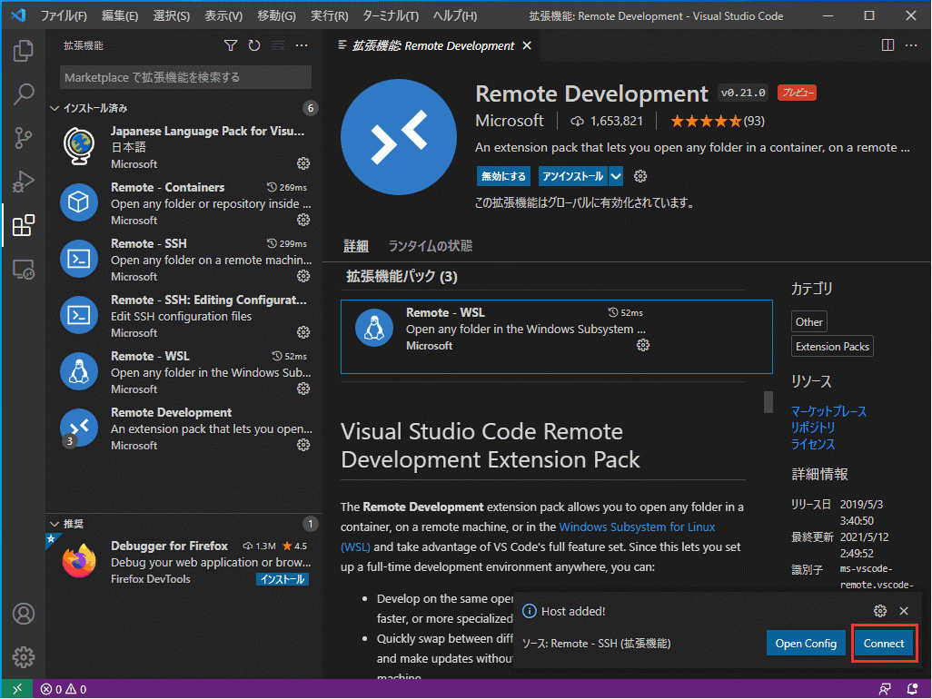Open the ライセンス link
Screen dimensions: 932x699
click(x=812, y=444)
